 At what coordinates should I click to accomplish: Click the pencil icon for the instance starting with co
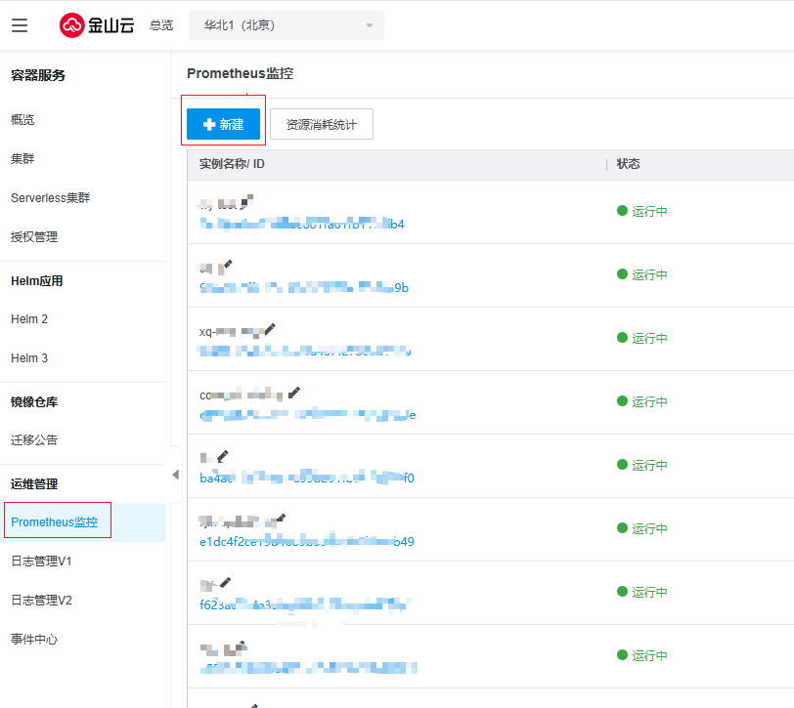[x=293, y=393]
